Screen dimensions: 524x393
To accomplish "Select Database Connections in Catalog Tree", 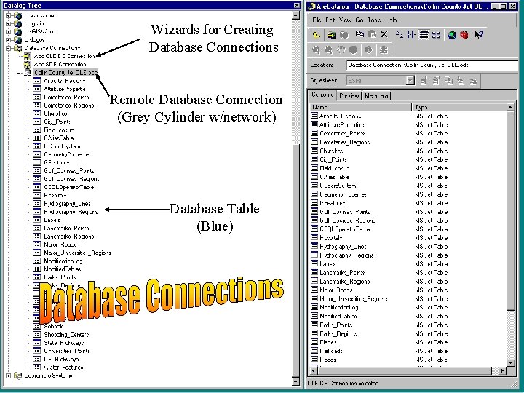I will pyautogui.click(x=52, y=48).
